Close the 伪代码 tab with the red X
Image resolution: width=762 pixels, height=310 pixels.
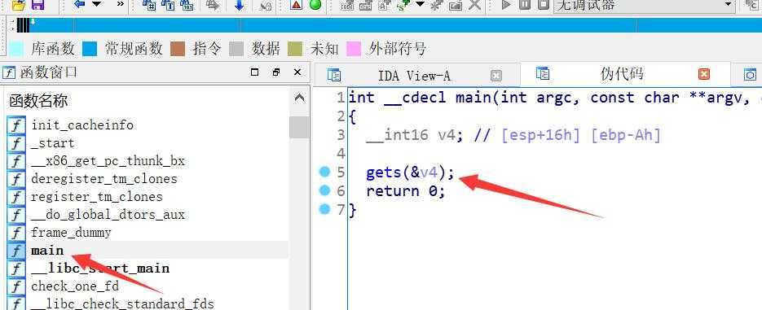tap(703, 74)
